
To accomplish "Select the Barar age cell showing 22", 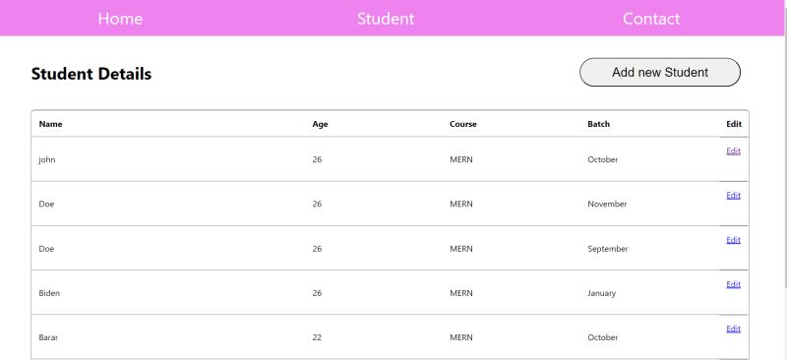I will pyautogui.click(x=317, y=337).
